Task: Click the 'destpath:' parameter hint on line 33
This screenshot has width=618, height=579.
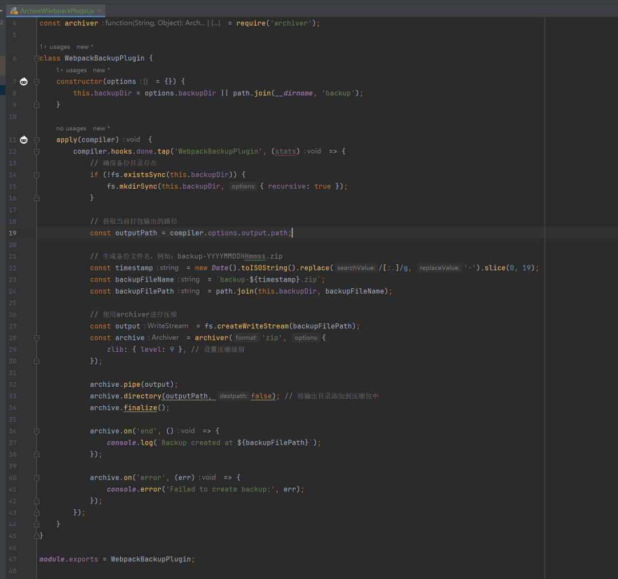Action: (233, 396)
